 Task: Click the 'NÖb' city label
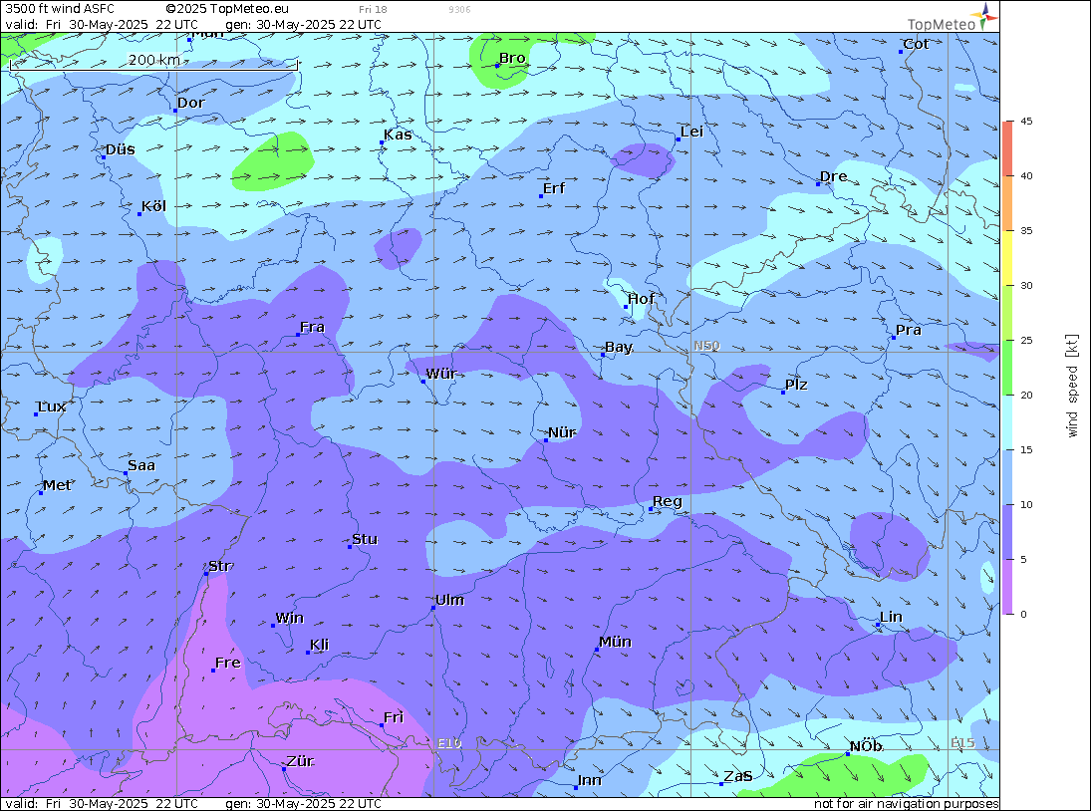pos(866,746)
